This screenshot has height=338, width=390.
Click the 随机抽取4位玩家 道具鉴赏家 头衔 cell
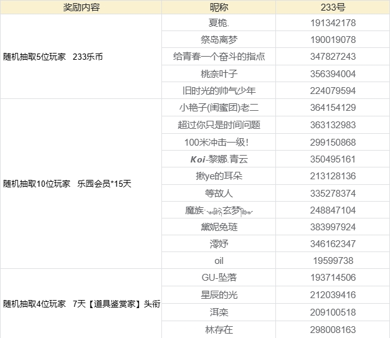click(x=82, y=304)
